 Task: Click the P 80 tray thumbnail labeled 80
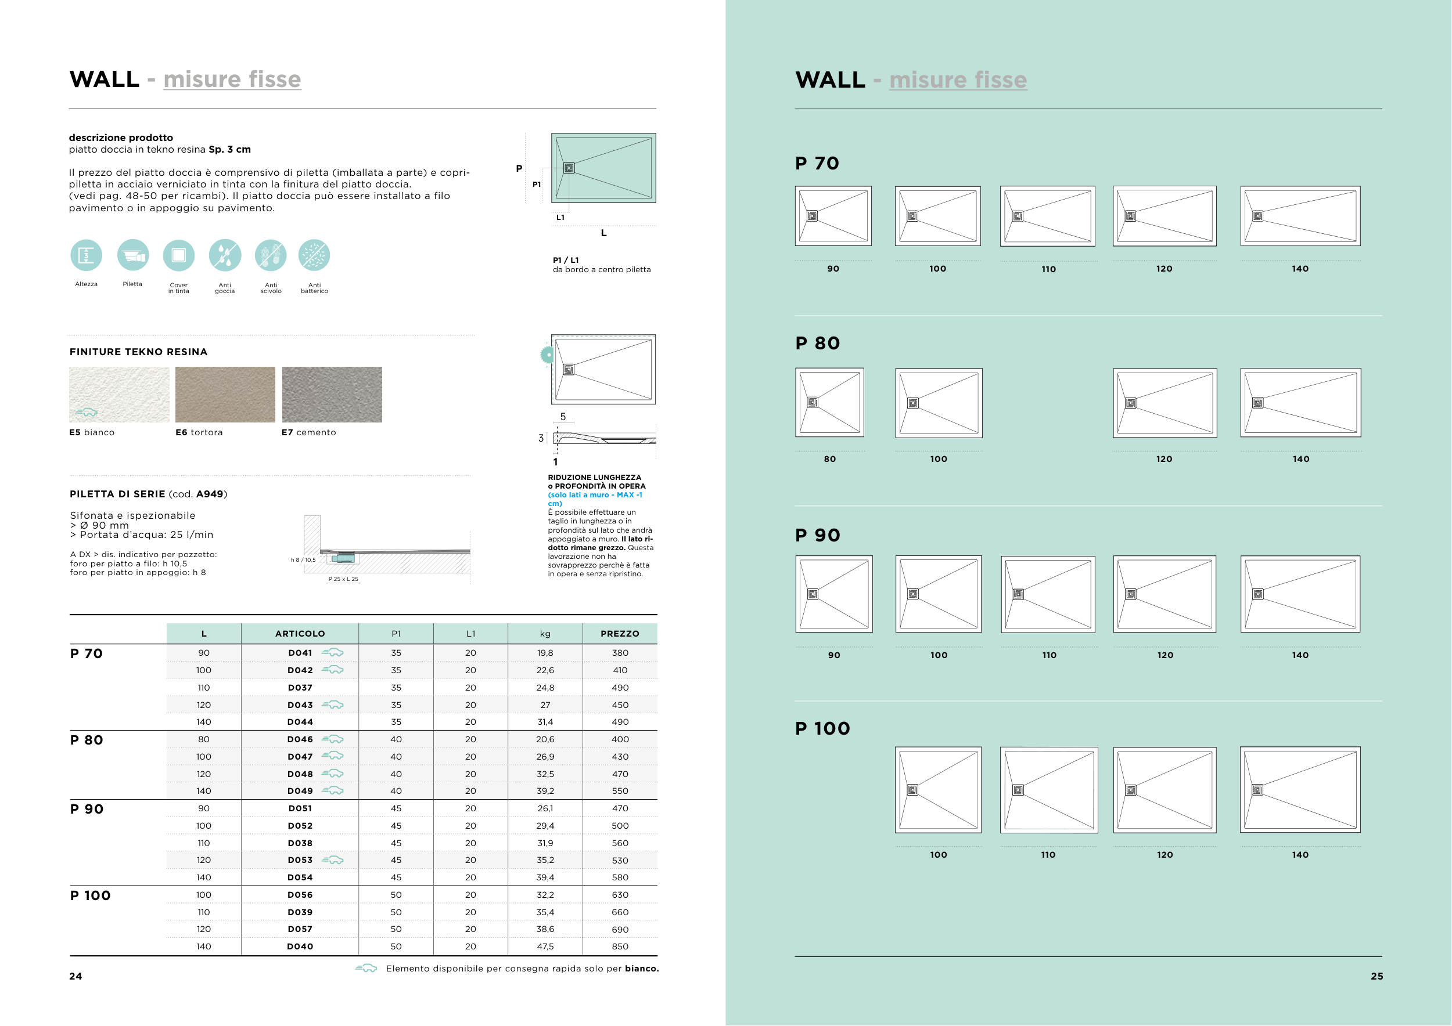(830, 402)
